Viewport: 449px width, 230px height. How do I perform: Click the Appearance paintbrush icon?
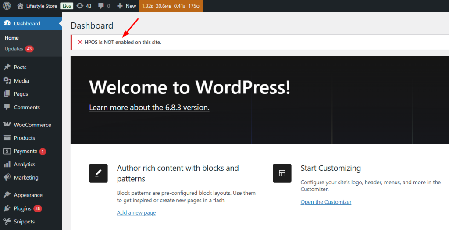(7, 195)
